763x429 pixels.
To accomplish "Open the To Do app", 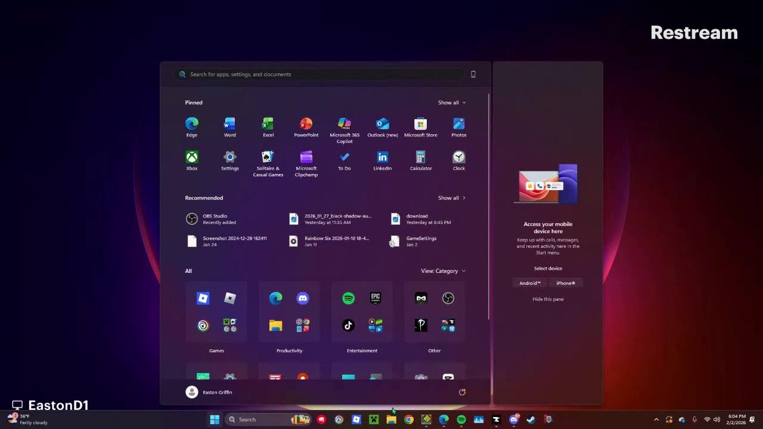I will tap(345, 160).
